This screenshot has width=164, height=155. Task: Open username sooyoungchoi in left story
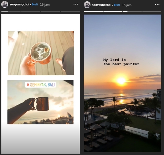coord(19,4)
